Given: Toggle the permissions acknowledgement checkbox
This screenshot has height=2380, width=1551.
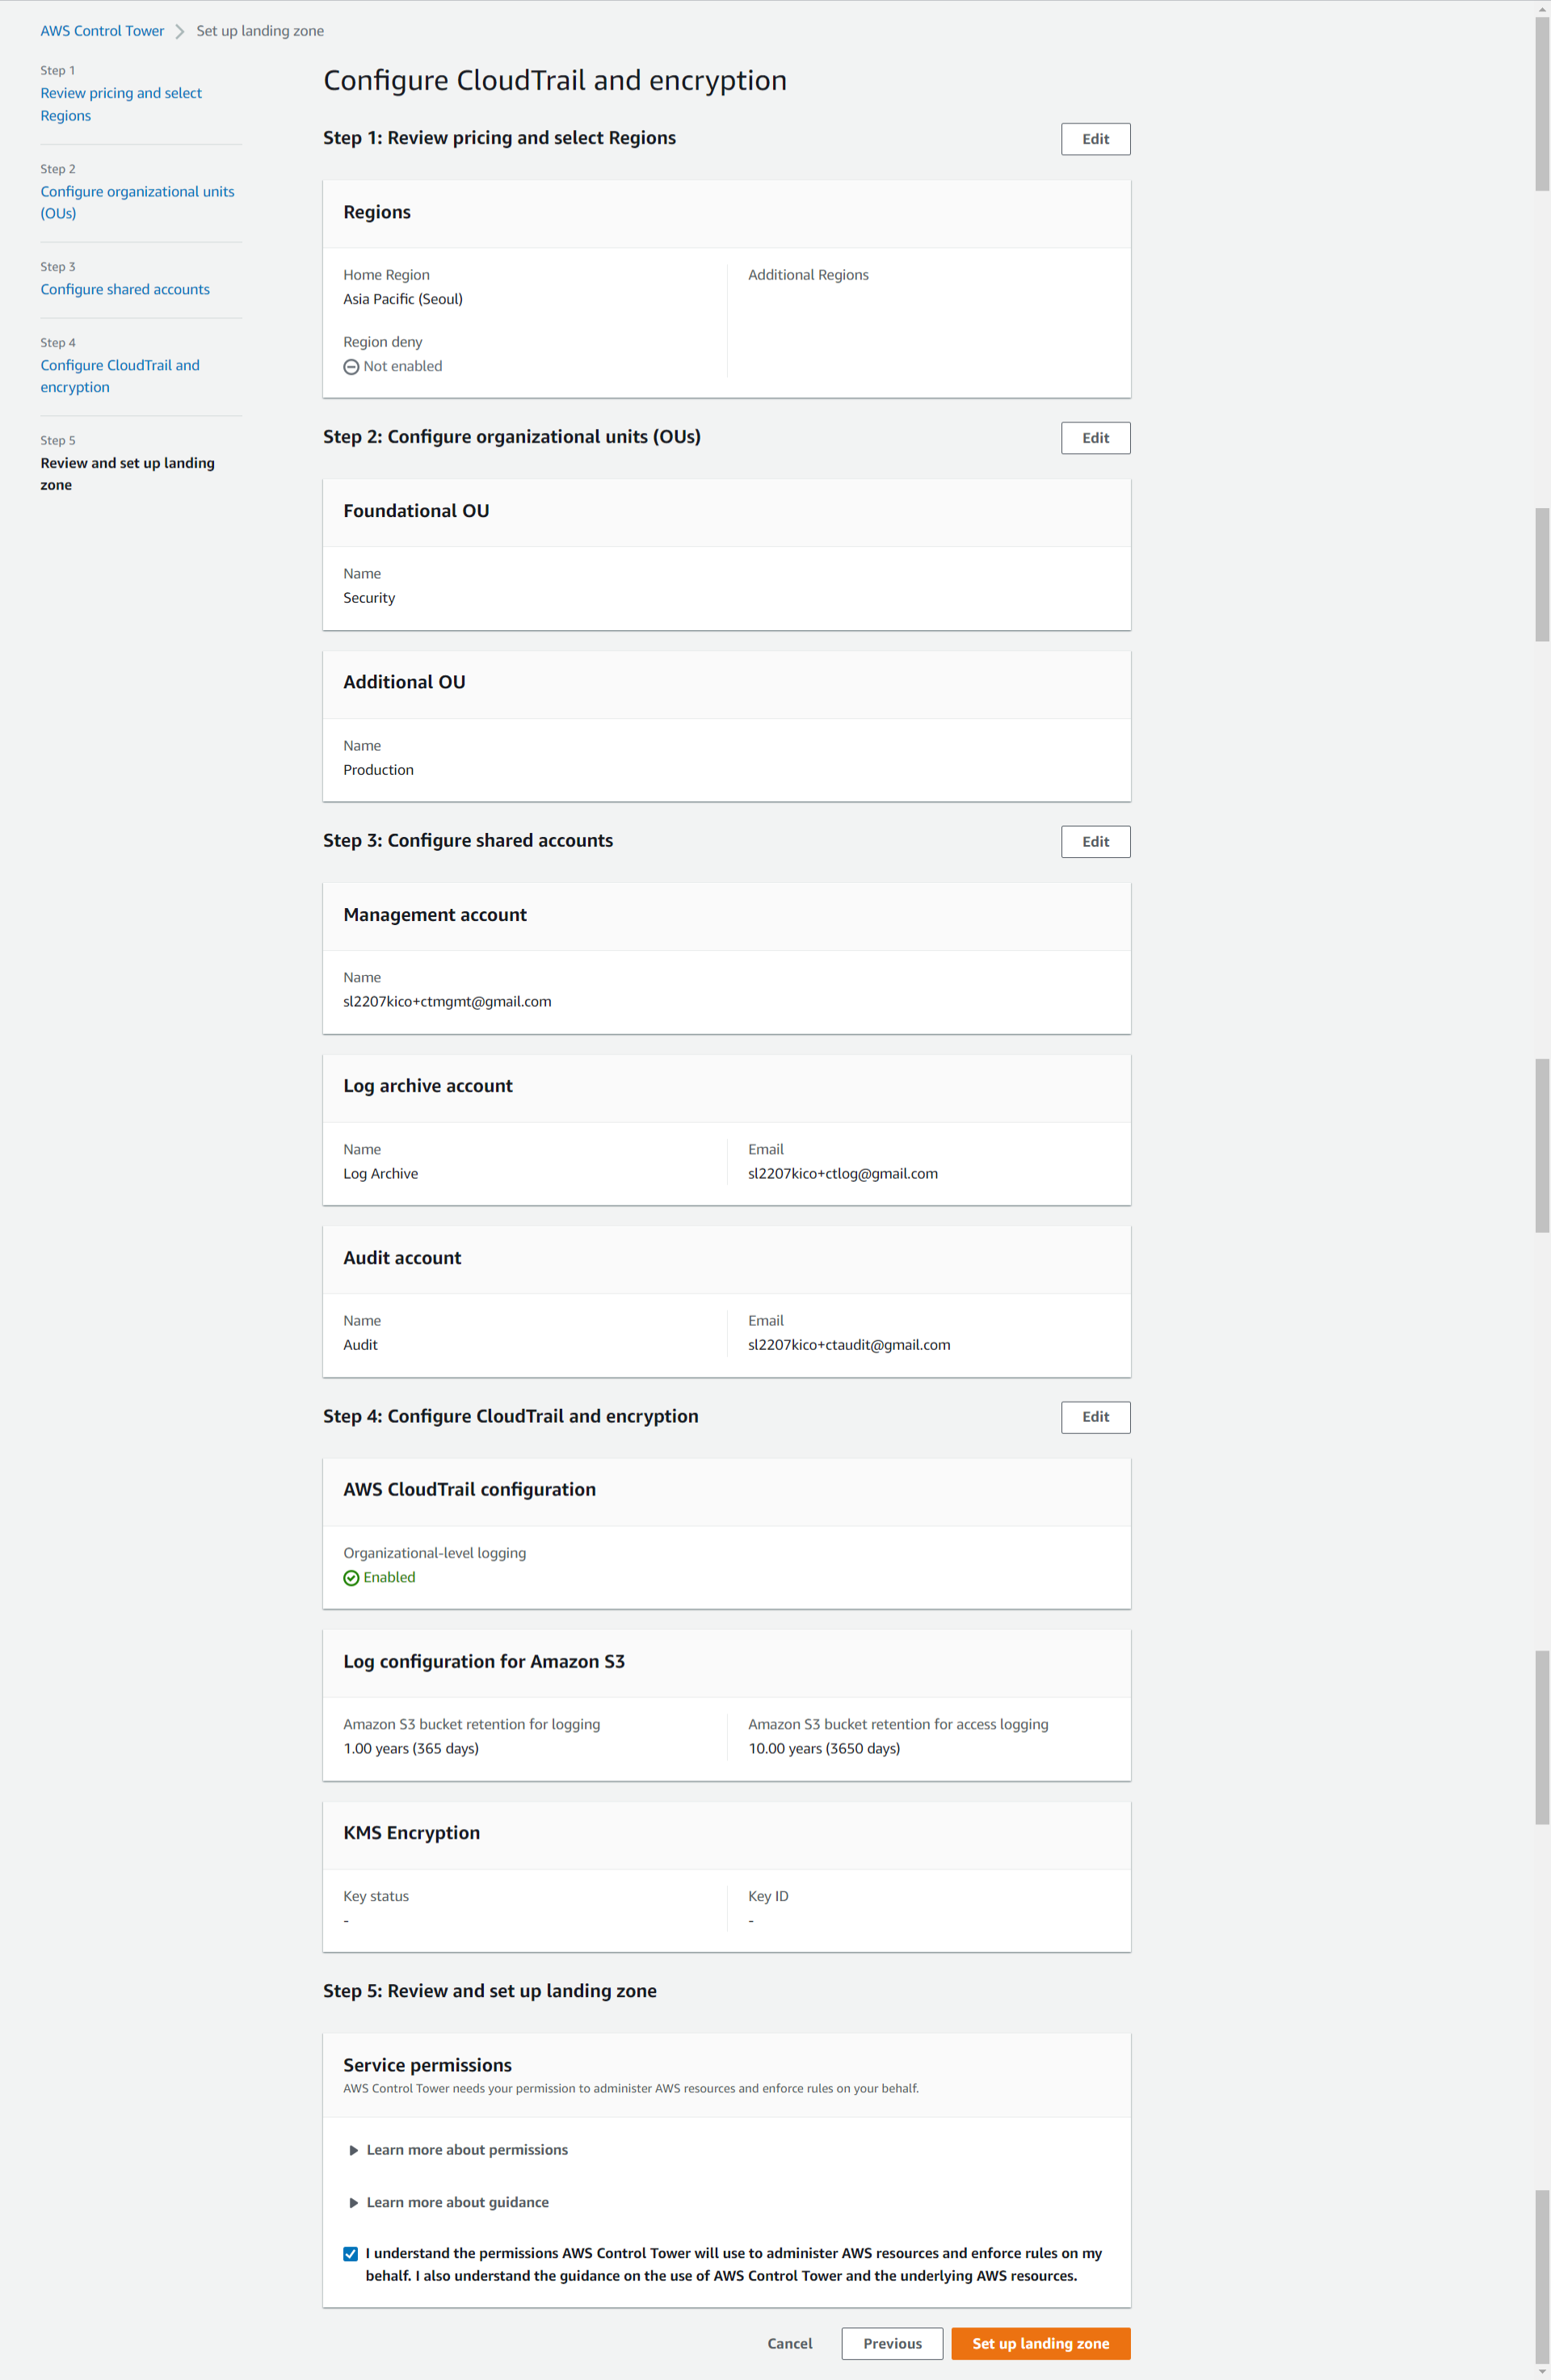Looking at the screenshot, I should coord(351,2254).
